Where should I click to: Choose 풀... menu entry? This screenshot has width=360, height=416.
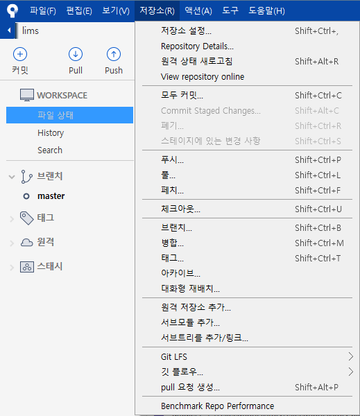click(x=247, y=175)
